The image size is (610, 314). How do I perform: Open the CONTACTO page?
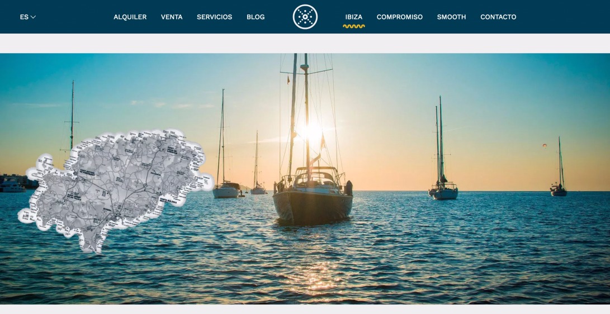point(498,17)
